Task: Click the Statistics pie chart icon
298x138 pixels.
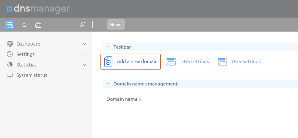Action: 10,65
